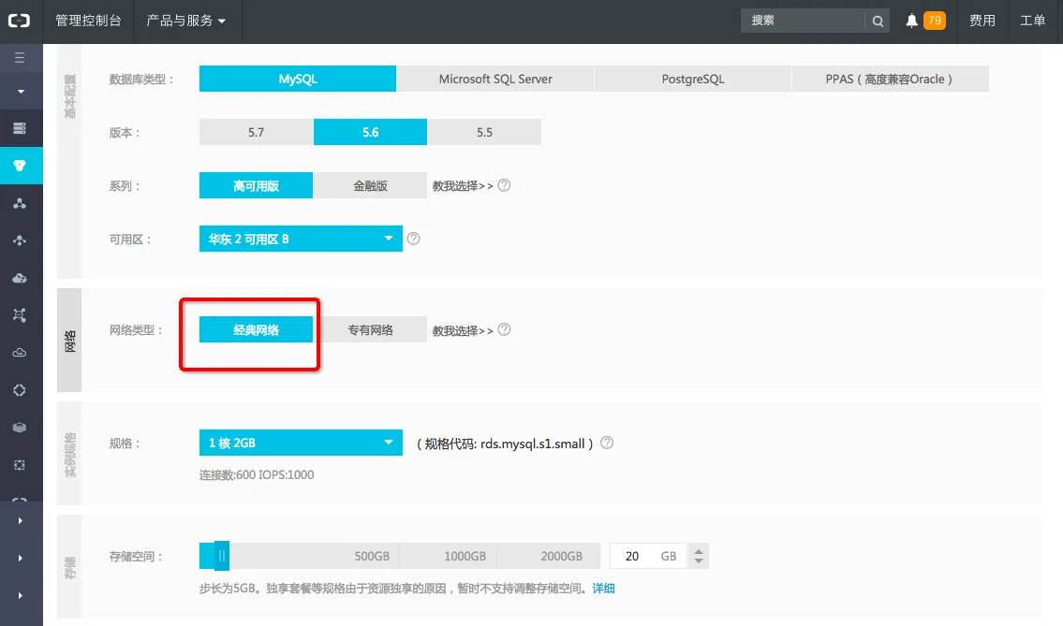Toggle the hamburger menu in the sidebar
Screen dimensions: 1063x626
[x=20, y=58]
